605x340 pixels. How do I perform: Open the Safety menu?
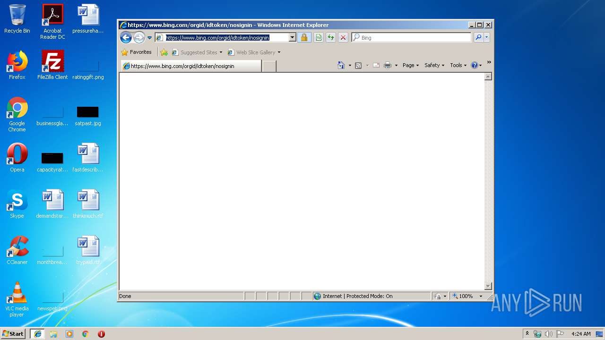coord(434,65)
